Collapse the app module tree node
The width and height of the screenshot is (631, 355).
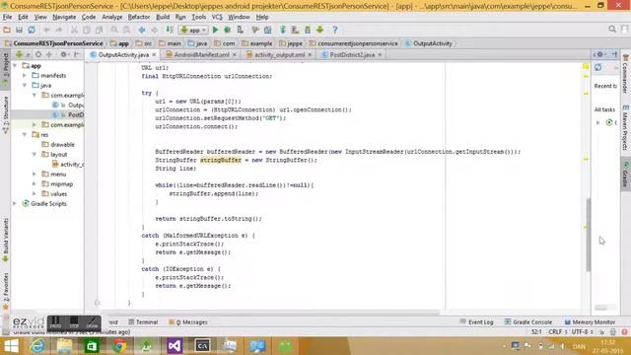tap(15, 66)
